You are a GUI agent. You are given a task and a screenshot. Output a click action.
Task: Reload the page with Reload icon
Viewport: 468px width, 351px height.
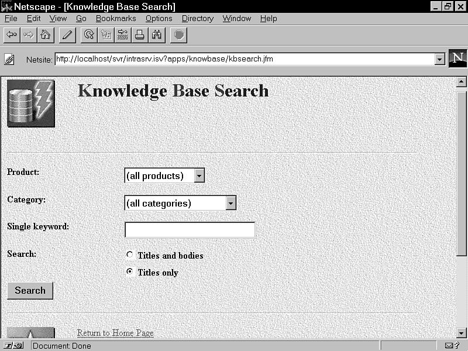[89, 35]
